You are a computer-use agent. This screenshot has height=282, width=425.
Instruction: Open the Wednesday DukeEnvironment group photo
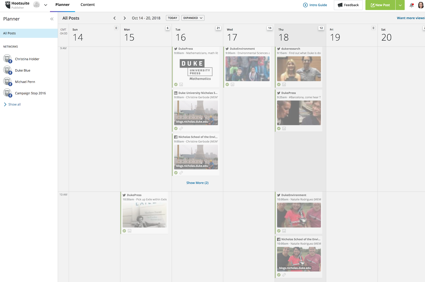coord(248,69)
